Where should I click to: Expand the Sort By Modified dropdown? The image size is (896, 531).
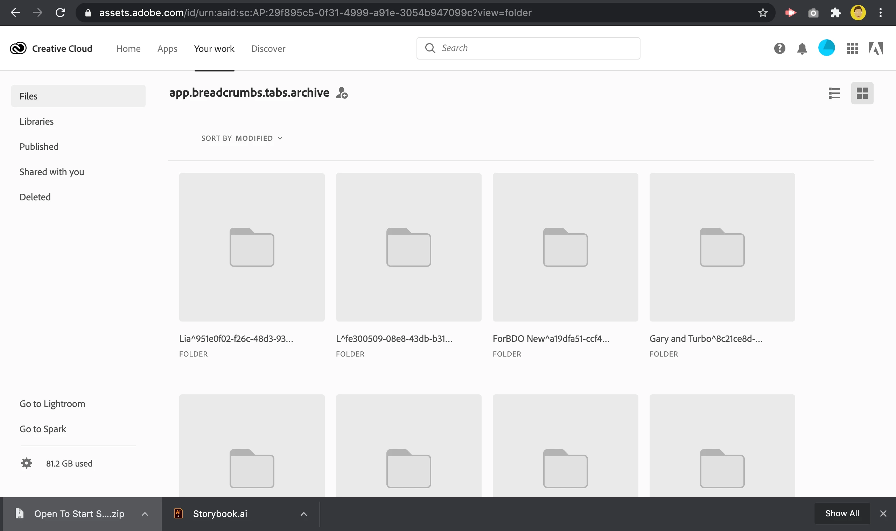(242, 138)
